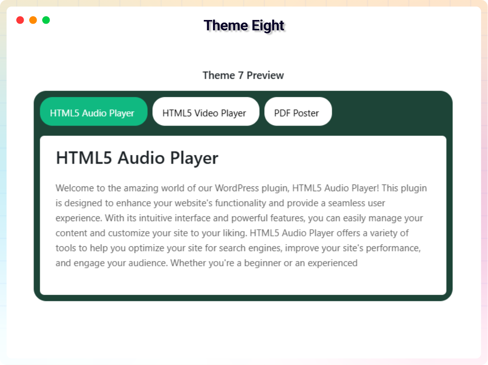Image resolution: width=488 pixels, height=365 pixels.
Task: Click the HTML5 Audio Player heading text
Action: click(137, 158)
